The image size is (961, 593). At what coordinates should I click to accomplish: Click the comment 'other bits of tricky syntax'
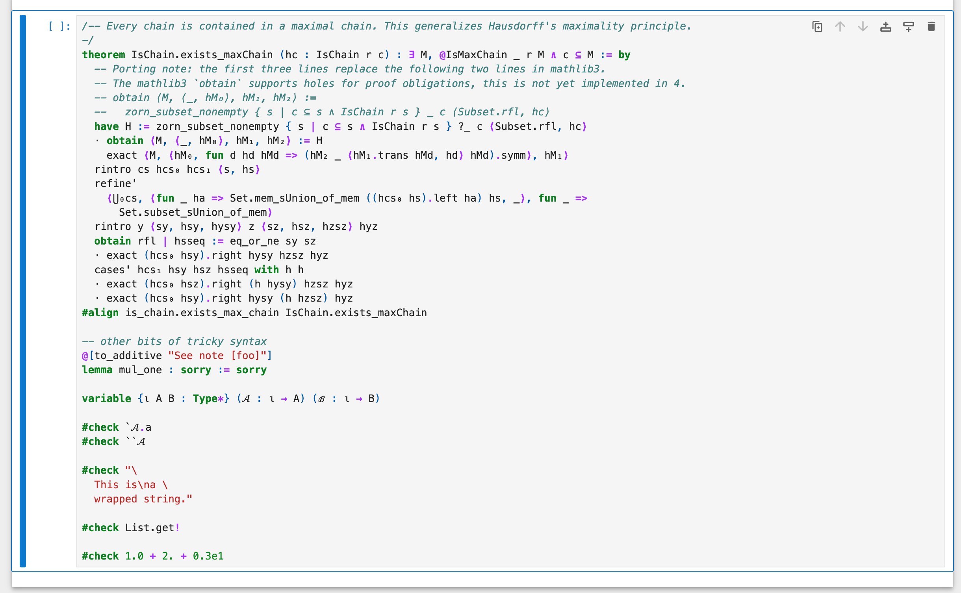point(174,341)
